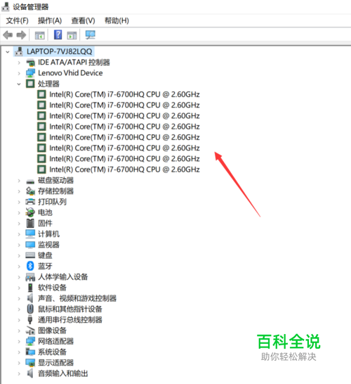Click the 键盘 keyboard icon

pyautogui.click(x=30, y=255)
